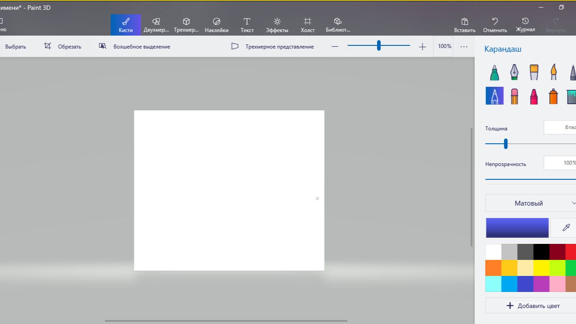The width and height of the screenshot is (576, 324).
Task: Pick the Oil brush tool
Action: click(534, 72)
